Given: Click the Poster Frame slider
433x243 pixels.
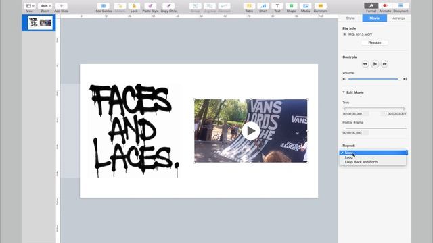Looking at the screenshot, I should coord(374,128).
